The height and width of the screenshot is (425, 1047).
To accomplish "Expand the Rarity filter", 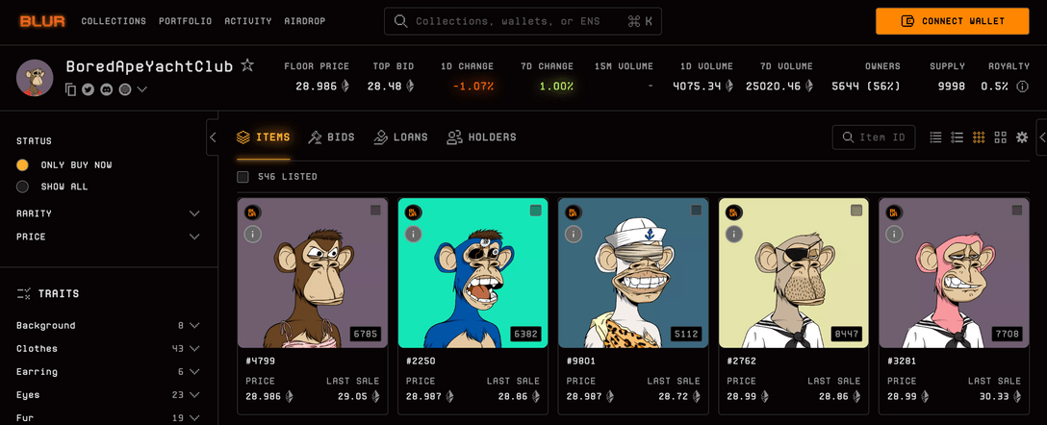I will (194, 213).
